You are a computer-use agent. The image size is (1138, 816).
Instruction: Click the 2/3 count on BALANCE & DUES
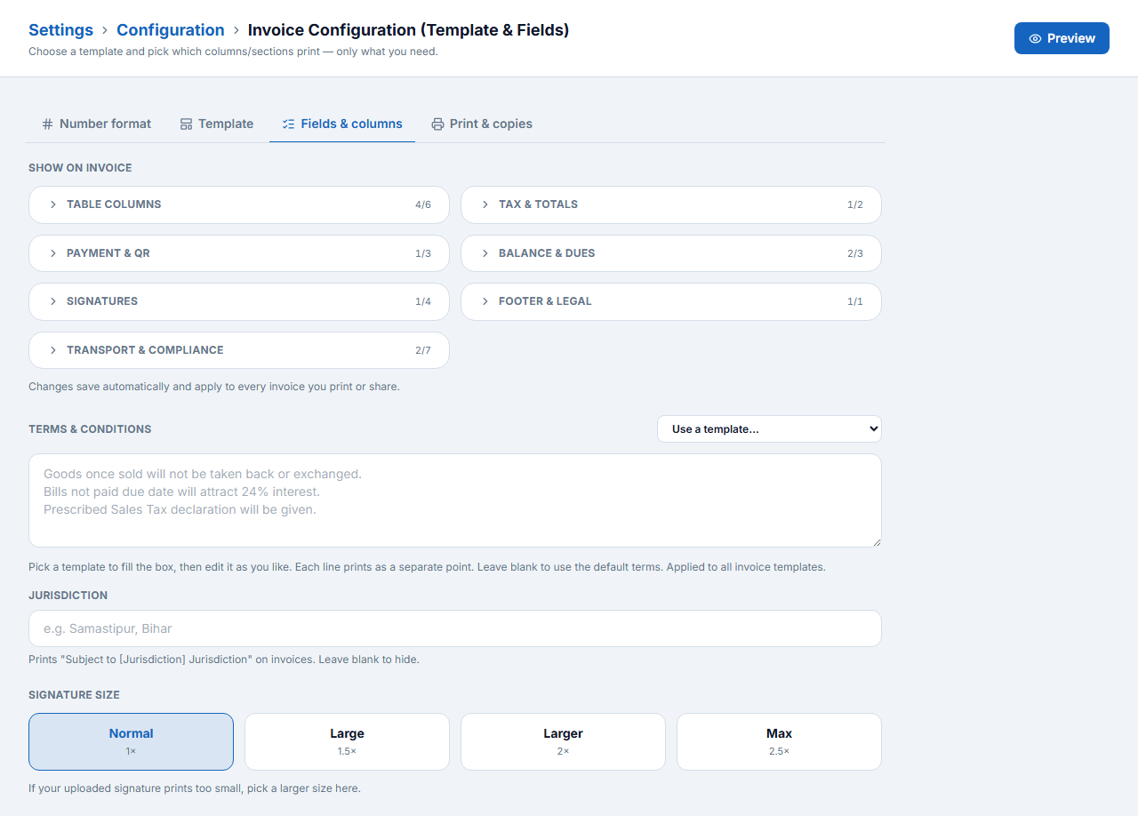855,253
